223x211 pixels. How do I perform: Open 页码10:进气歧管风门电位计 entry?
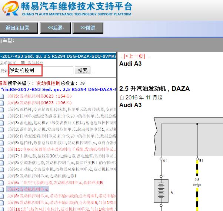click(62, 209)
